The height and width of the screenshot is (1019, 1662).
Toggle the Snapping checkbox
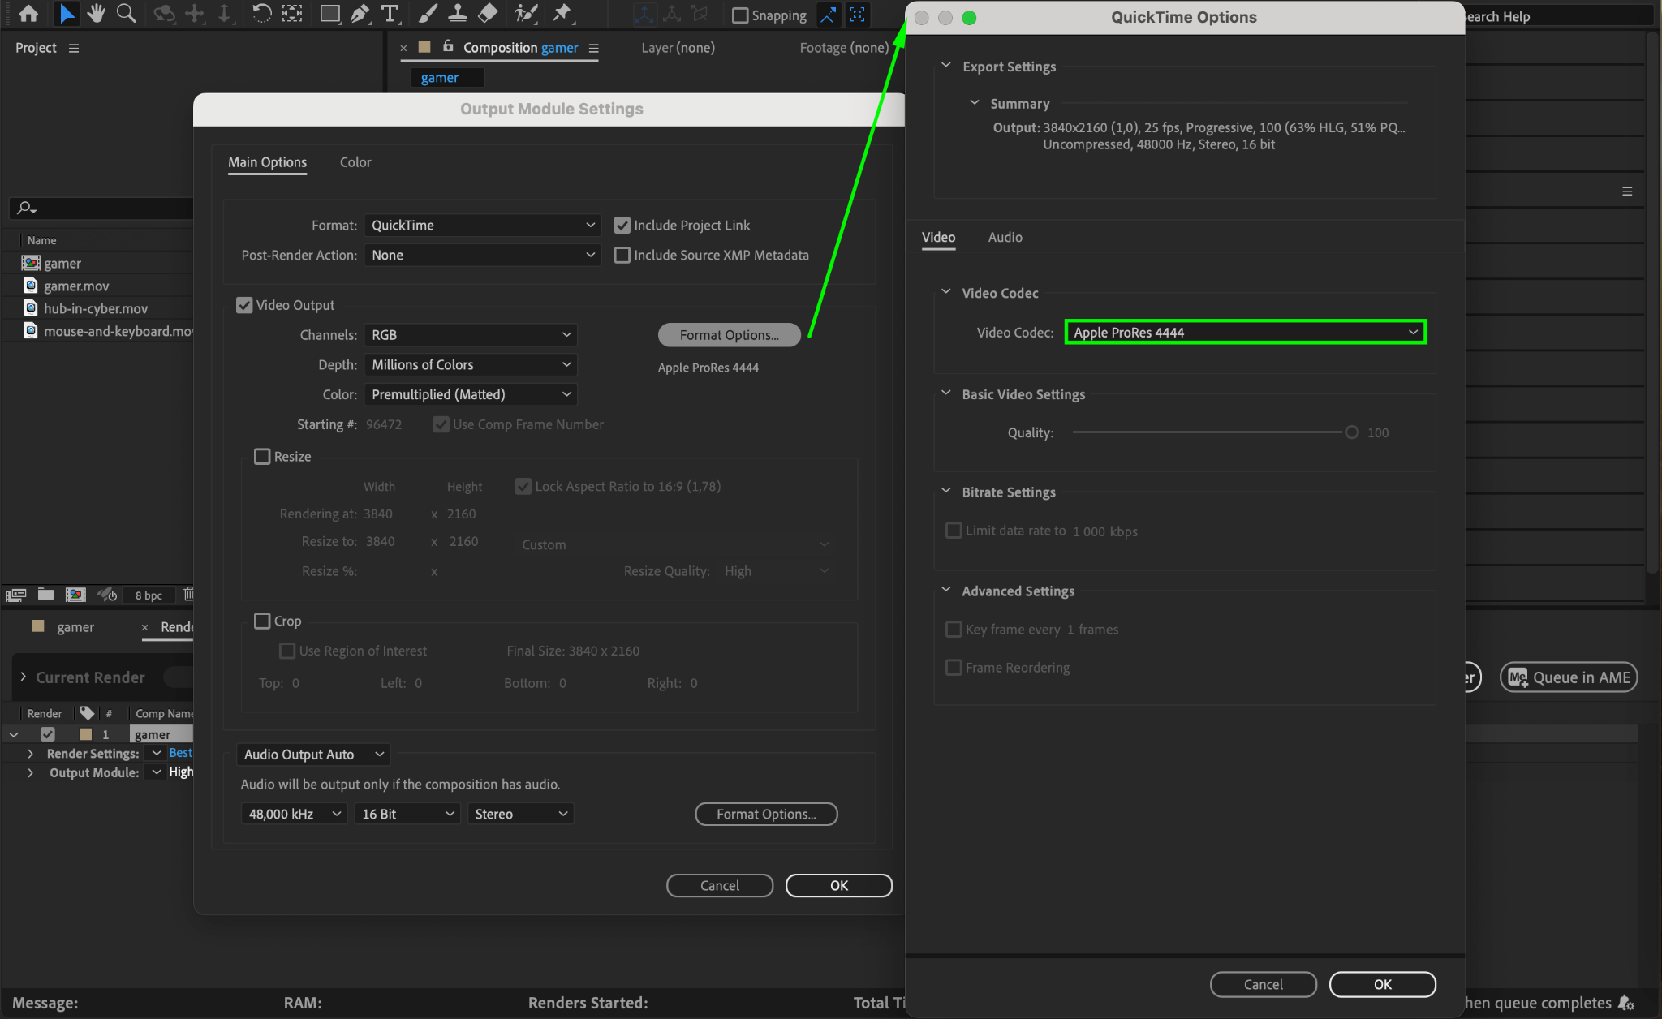(739, 15)
